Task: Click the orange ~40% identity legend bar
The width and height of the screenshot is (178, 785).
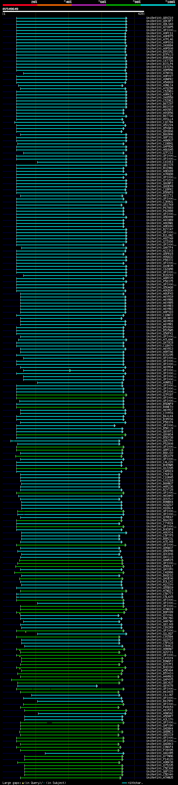Action: [x=55, y=5]
